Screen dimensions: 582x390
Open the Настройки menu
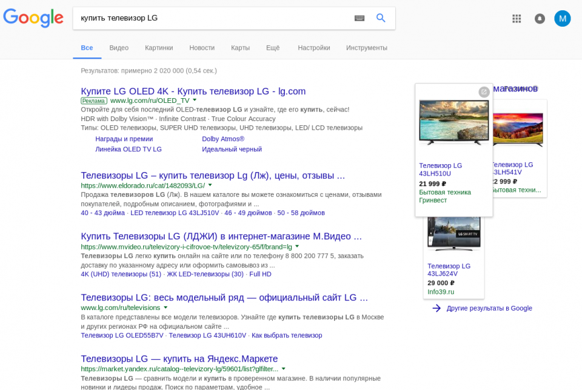click(x=313, y=48)
